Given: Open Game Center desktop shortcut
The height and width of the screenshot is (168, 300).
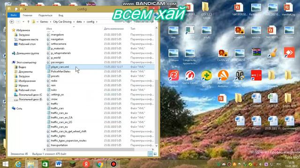Looking at the screenshot, I should pos(190,77).
